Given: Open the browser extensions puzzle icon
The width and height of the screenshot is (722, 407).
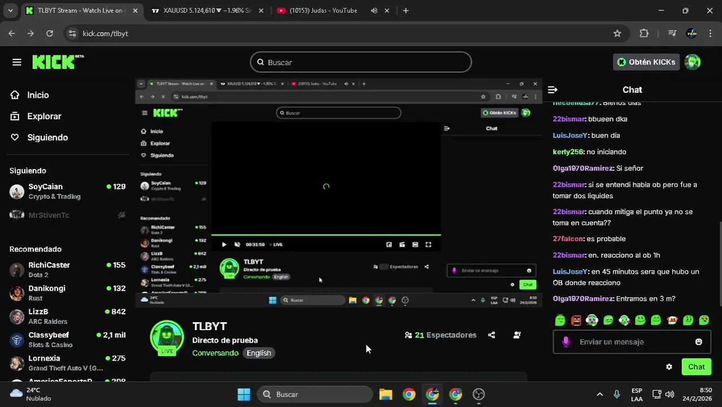Looking at the screenshot, I should click(x=644, y=33).
